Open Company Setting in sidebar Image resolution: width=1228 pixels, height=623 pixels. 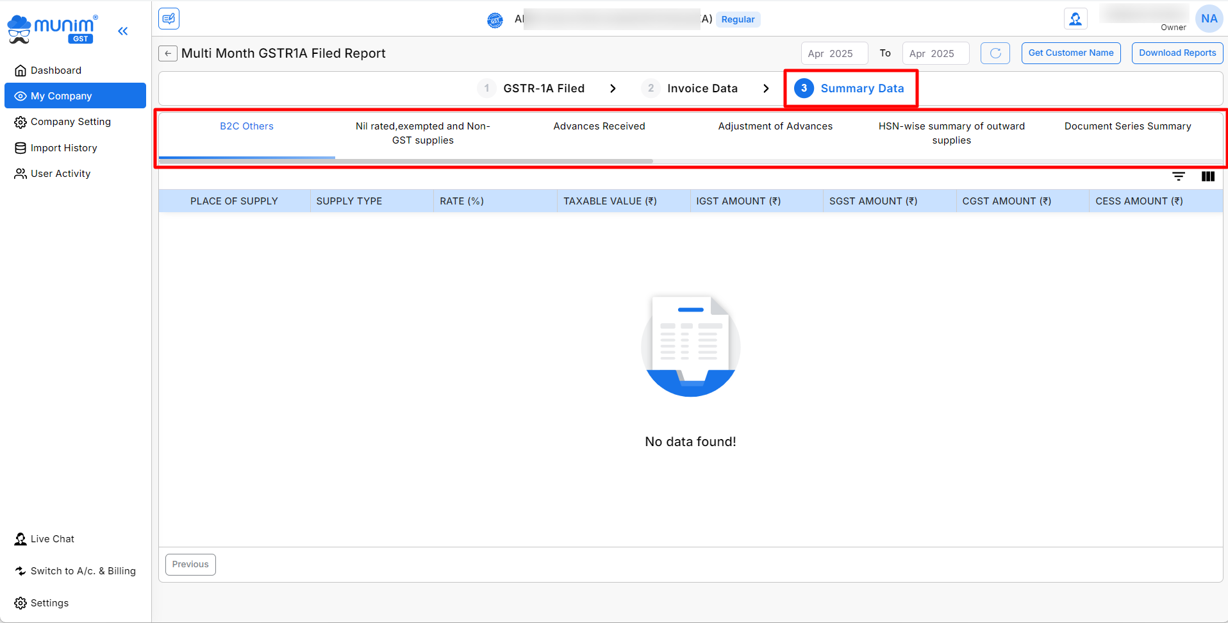(x=71, y=122)
